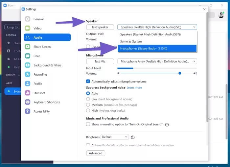This screenshot has width=230, height=167.
Task: Open Accessibility settings label
Action: pos(41,111)
